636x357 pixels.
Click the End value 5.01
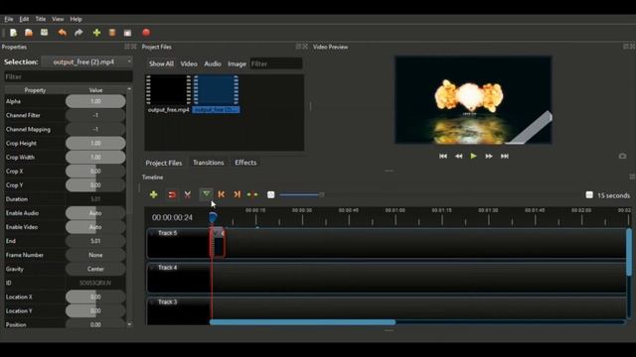(95, 241)
